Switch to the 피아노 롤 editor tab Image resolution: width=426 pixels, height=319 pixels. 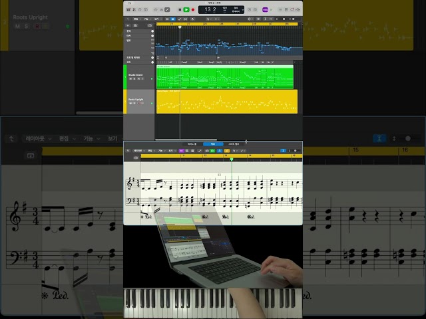click(192, 144)
